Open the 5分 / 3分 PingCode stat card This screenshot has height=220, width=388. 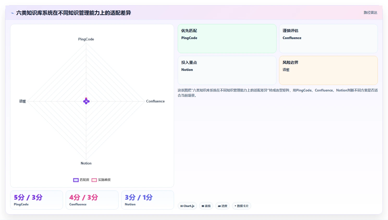coord(36,200)
